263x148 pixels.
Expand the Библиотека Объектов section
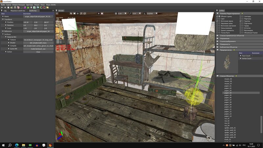(x=218, y=47)
